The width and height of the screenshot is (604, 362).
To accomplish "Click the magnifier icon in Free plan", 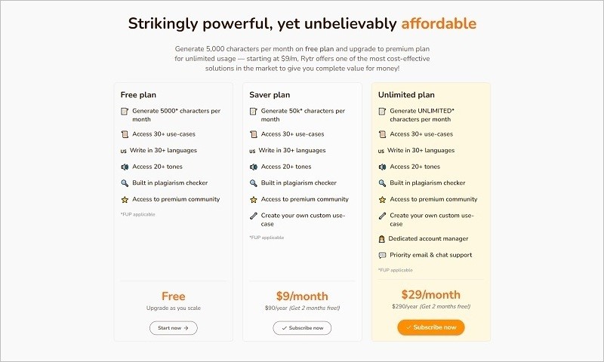I will coord(125,183).
